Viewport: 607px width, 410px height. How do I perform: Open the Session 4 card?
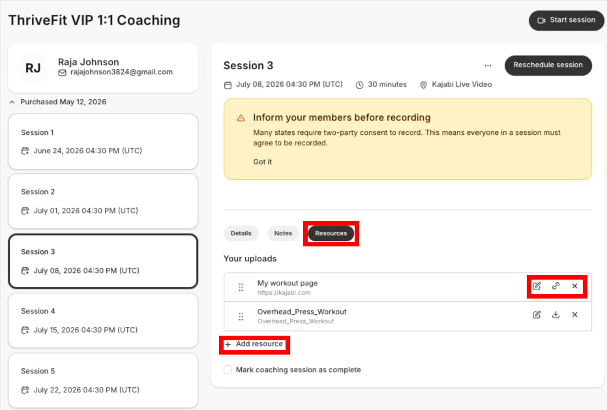tap(103, 321)
